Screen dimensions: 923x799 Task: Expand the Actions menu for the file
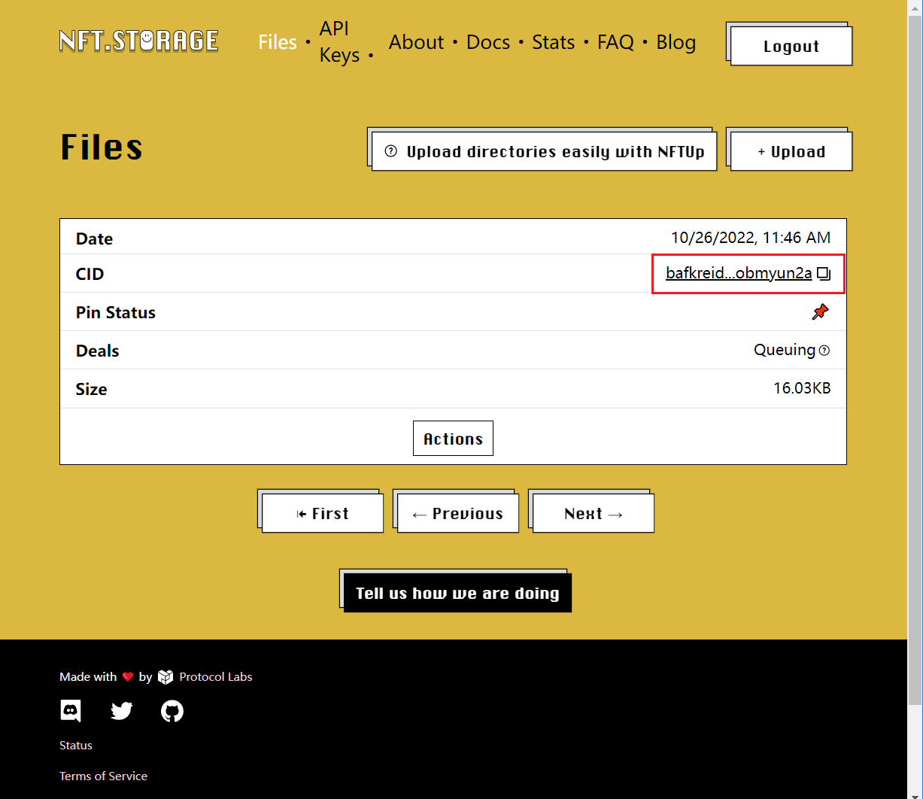pyautogui.click(x=453, y=439)
